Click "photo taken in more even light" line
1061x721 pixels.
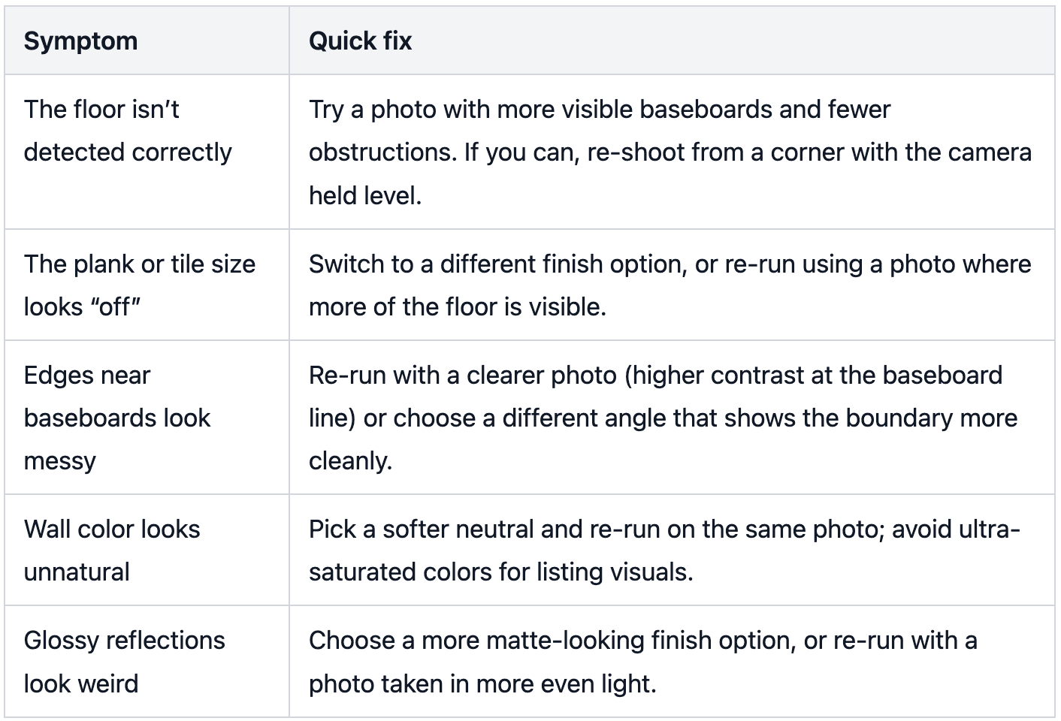(x=482, y=684)
